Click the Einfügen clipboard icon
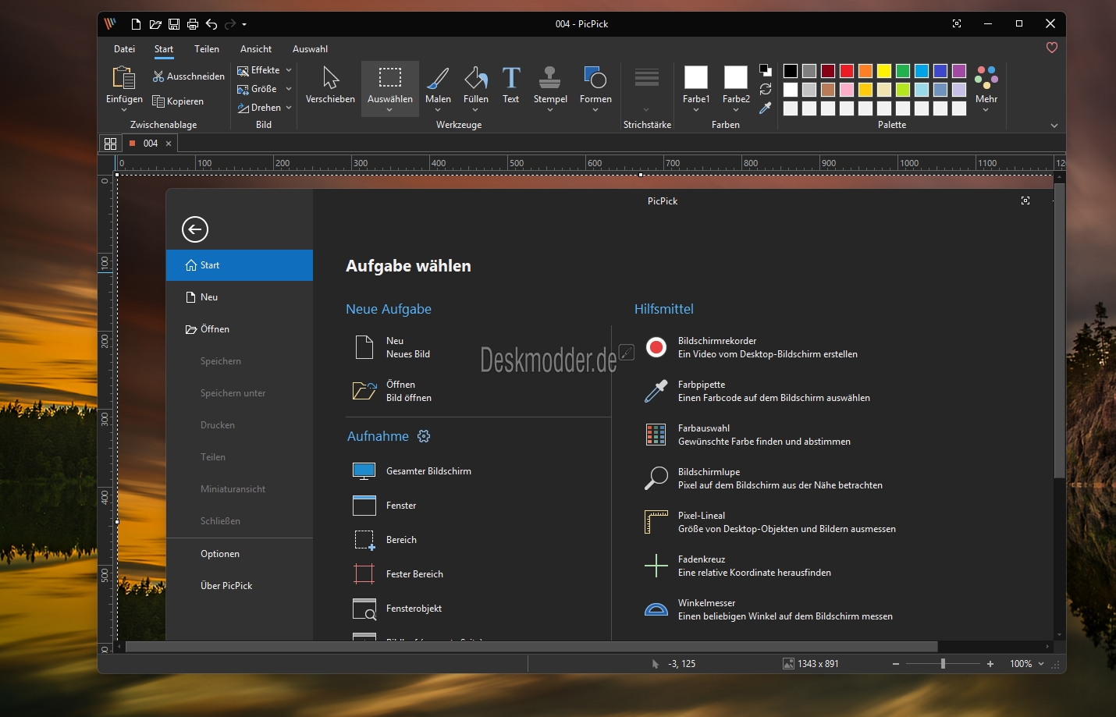Screen dimensions: 1116x717 pos(124,78)
